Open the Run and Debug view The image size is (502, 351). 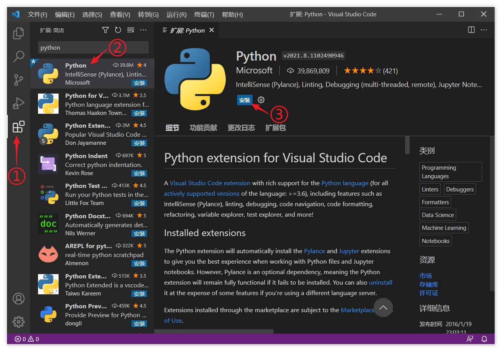coord(19,103)
